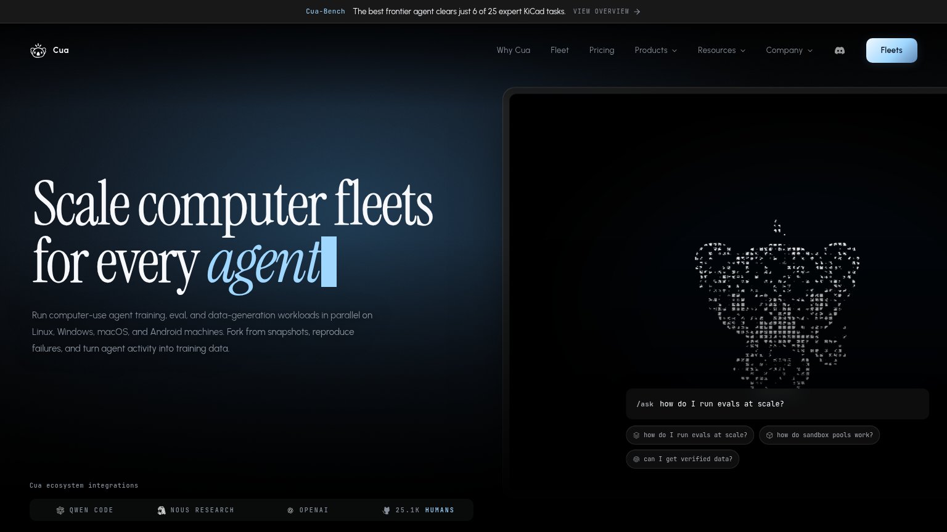Click the Qwen Code integration logo
The image size is (947, 532).
click(x=60, y=510)
